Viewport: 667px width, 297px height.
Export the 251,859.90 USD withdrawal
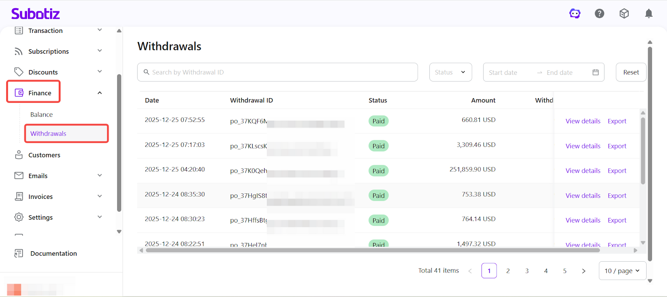click(x=617, y=171)
